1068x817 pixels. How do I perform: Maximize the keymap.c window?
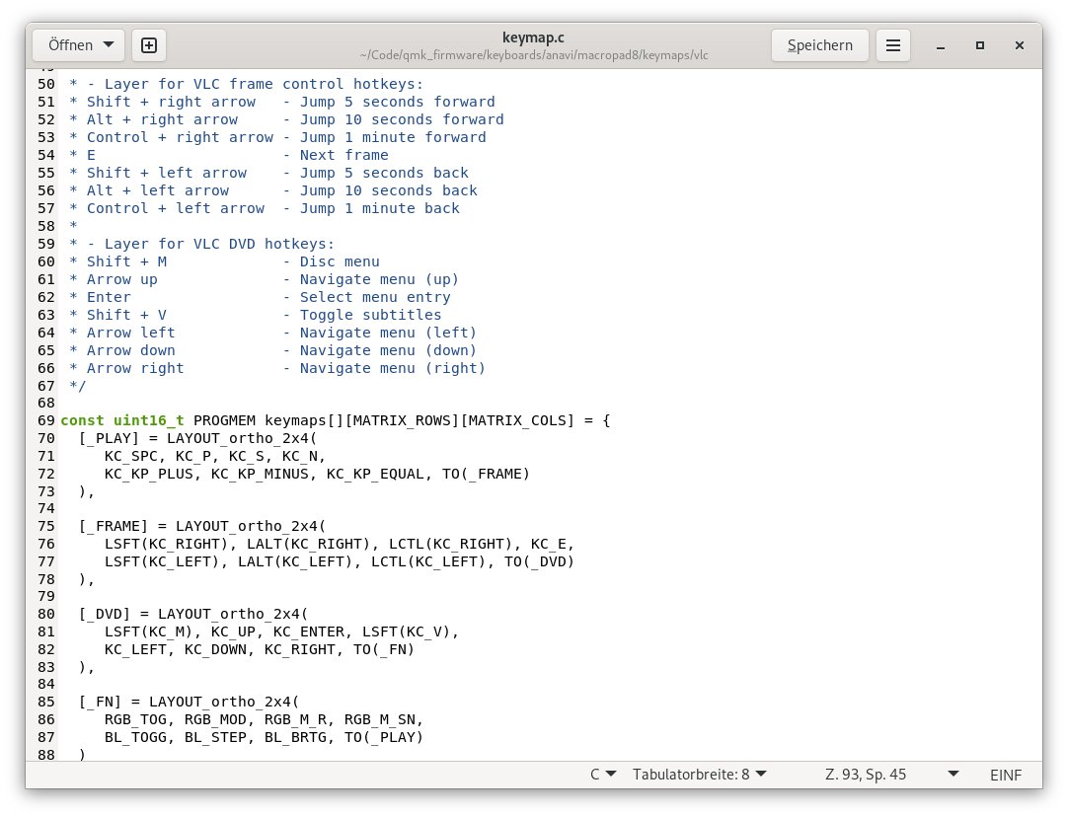tap(980, 45)
